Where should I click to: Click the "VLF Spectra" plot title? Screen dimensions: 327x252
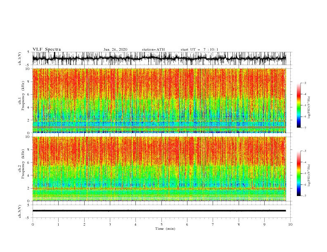(x=47, y=49)
